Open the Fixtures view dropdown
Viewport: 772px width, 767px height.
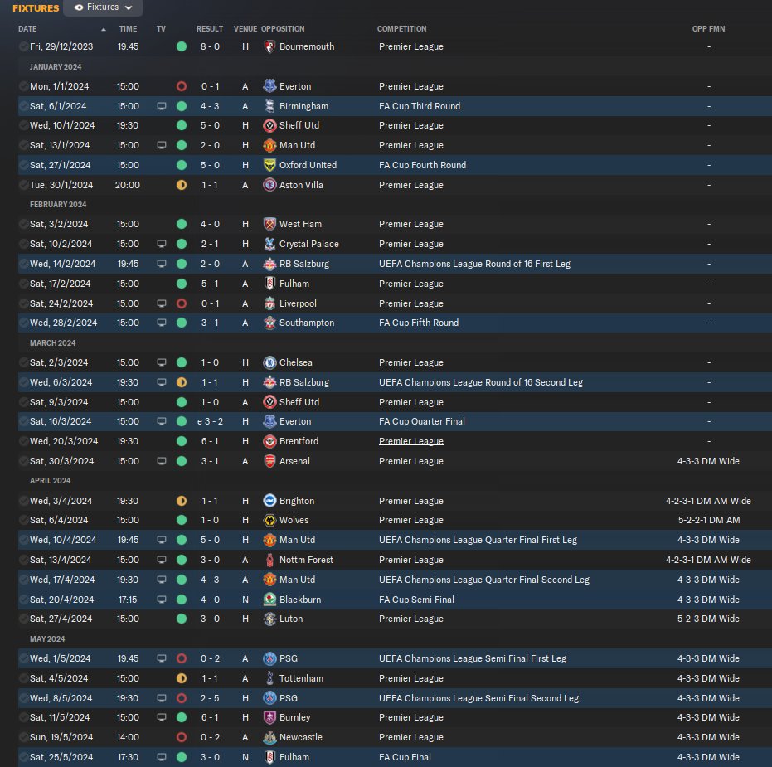point(103,7)
